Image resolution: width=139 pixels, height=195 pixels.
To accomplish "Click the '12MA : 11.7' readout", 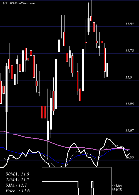I will click(x=17, y=180).
